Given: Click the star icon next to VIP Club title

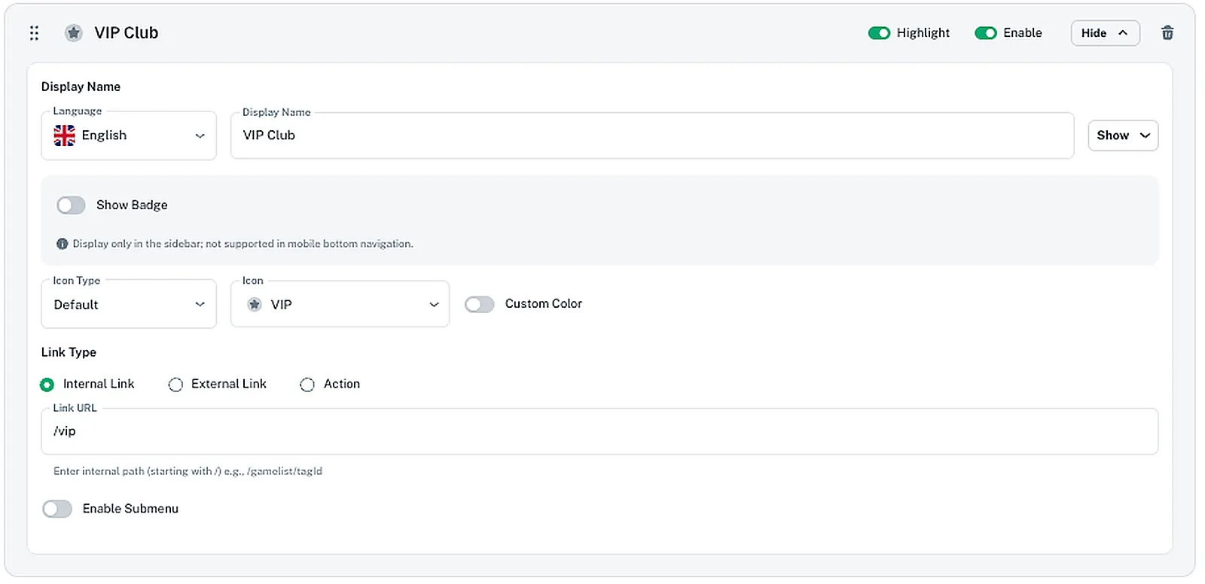Looking at the screenshot, I should coord(73,33).
